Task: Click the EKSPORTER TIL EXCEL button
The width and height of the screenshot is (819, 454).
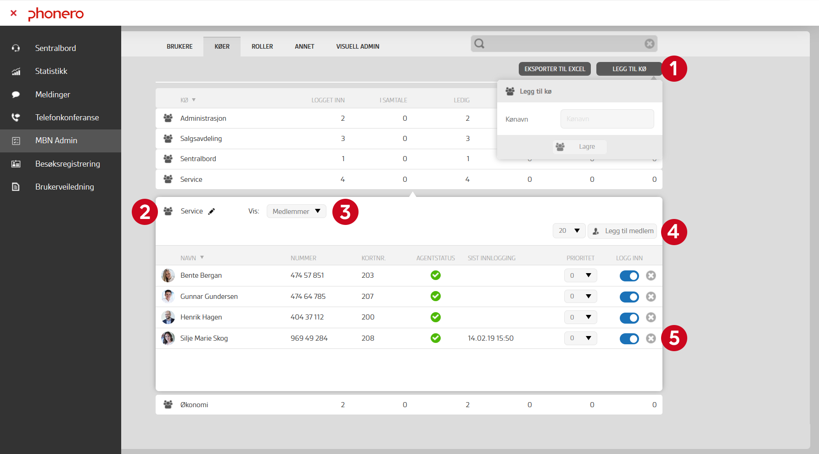Action: (555, 69)
